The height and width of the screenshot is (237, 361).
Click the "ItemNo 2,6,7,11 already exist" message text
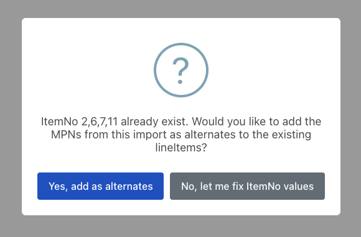tap(115, 122)
